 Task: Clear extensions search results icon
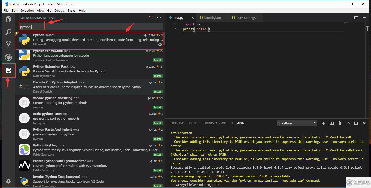coord(151,18)
